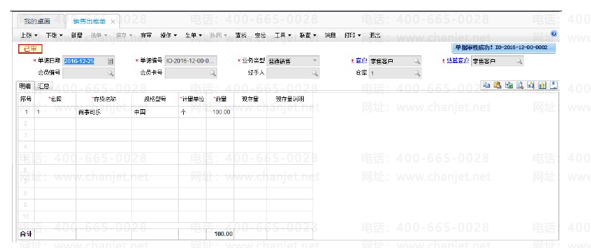The height and width of the screenshot is (248, 591).
Task: Click the red 已审 status stamp
Action: pyautogui.click(x=30, y=49)
